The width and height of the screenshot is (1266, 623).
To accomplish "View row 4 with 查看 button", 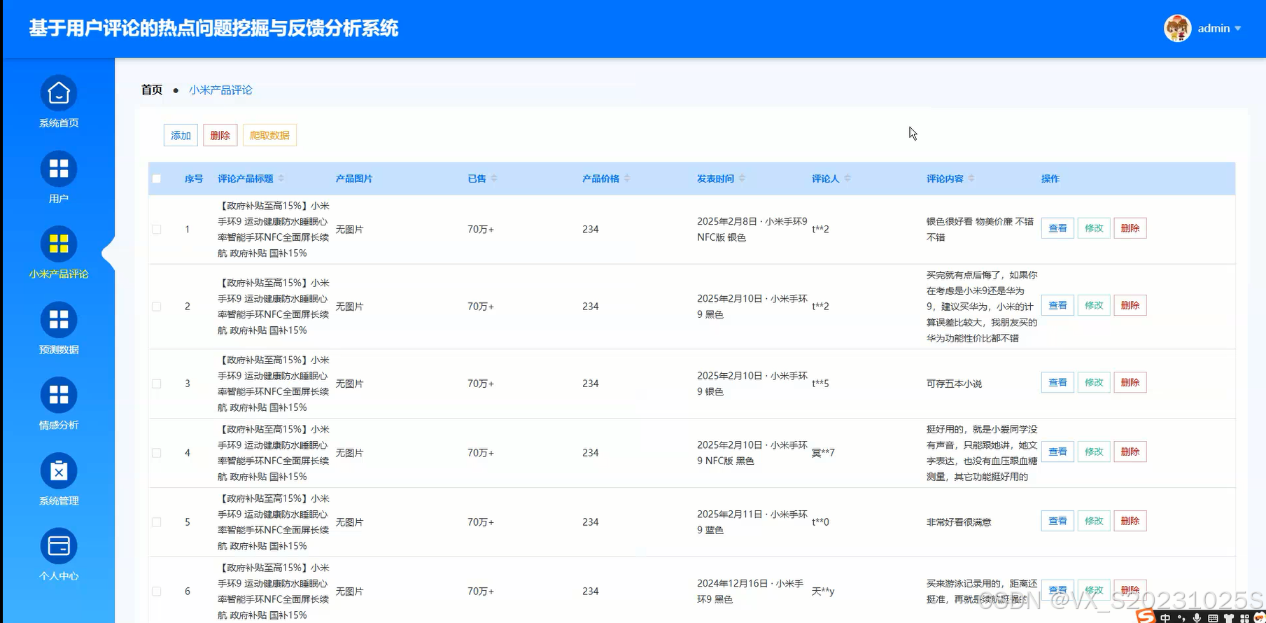I will (x=1057, y=451).
